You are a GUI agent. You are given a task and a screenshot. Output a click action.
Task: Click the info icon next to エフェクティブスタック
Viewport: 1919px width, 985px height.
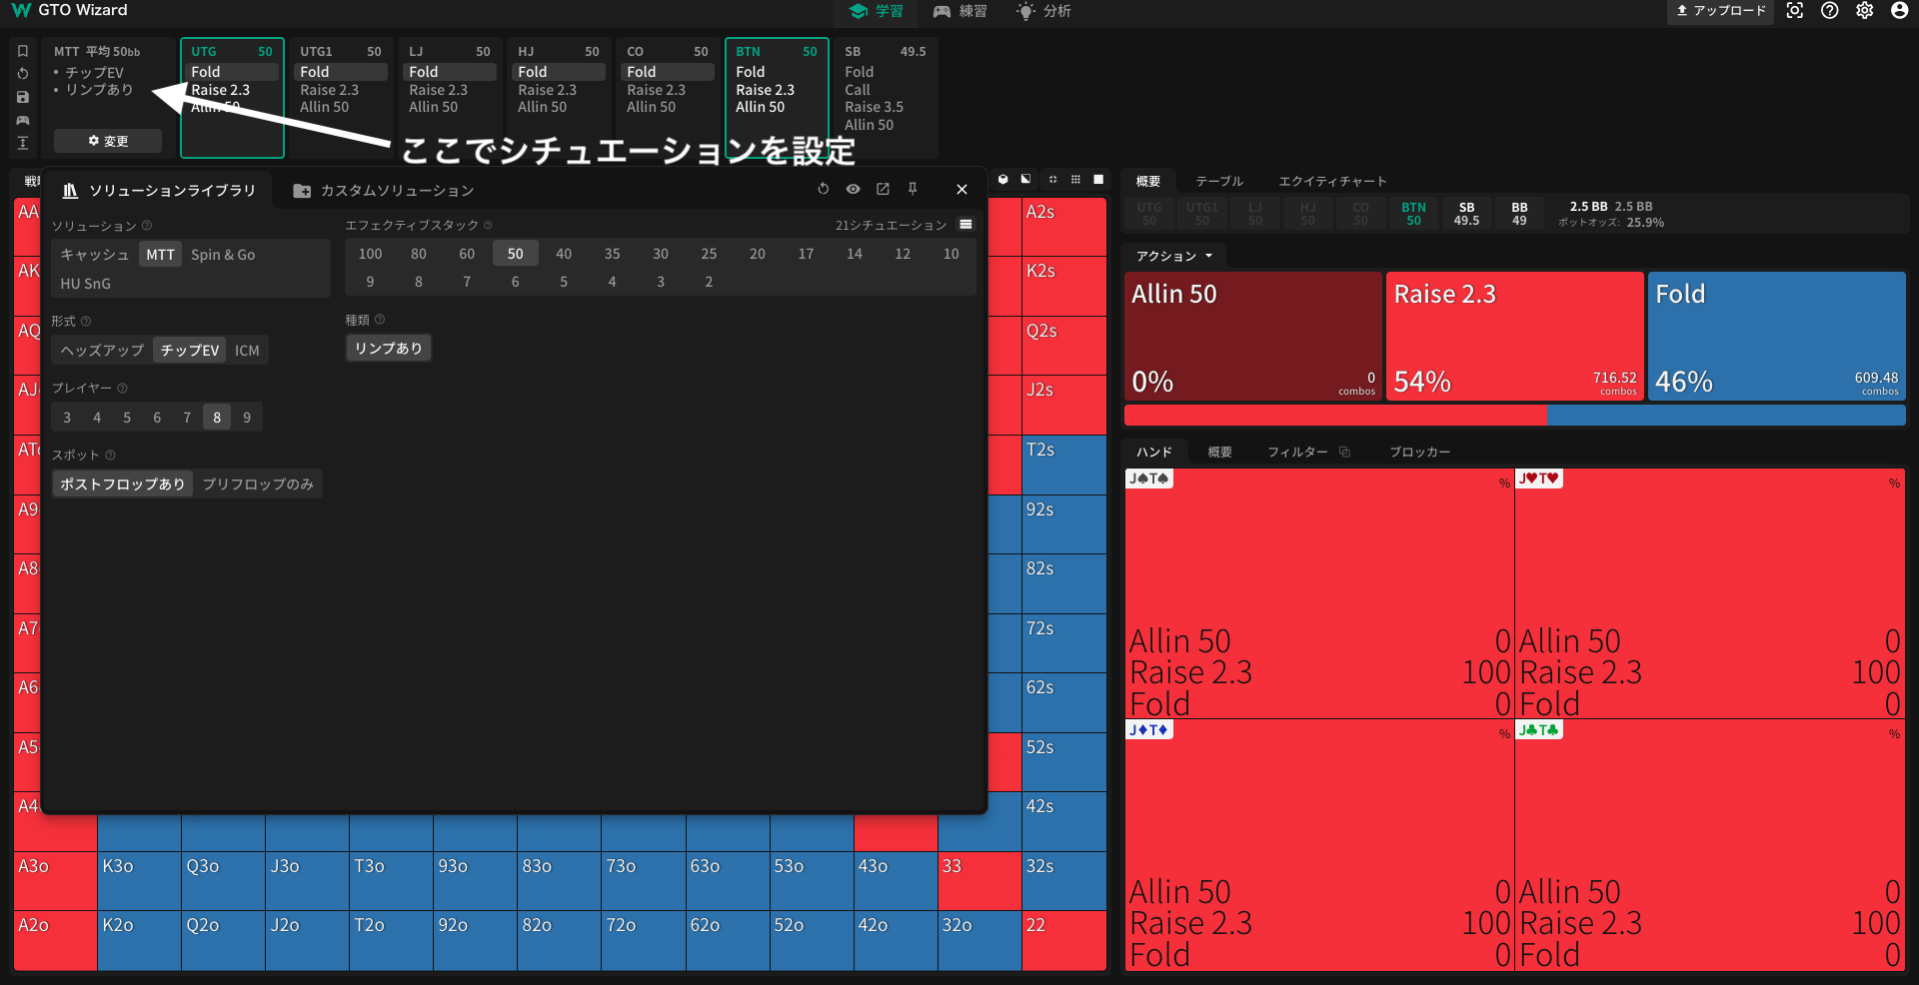pos(488,226)
